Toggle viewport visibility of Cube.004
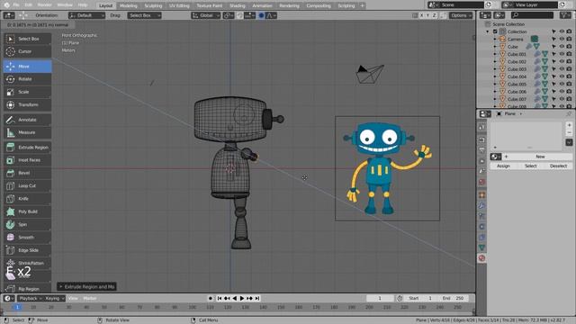Viewport: 576px width, 324px height. point(562,76)
